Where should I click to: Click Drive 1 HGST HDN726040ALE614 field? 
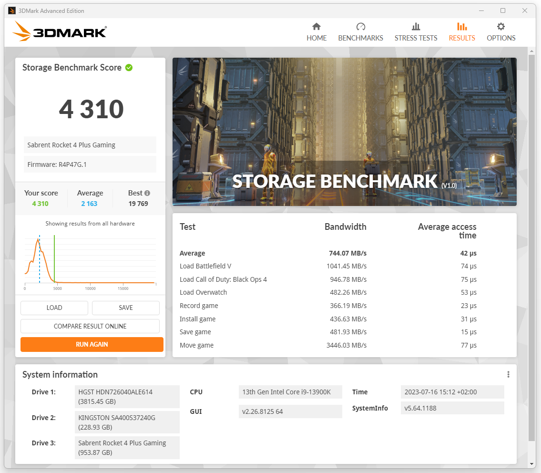pos(127,397)
